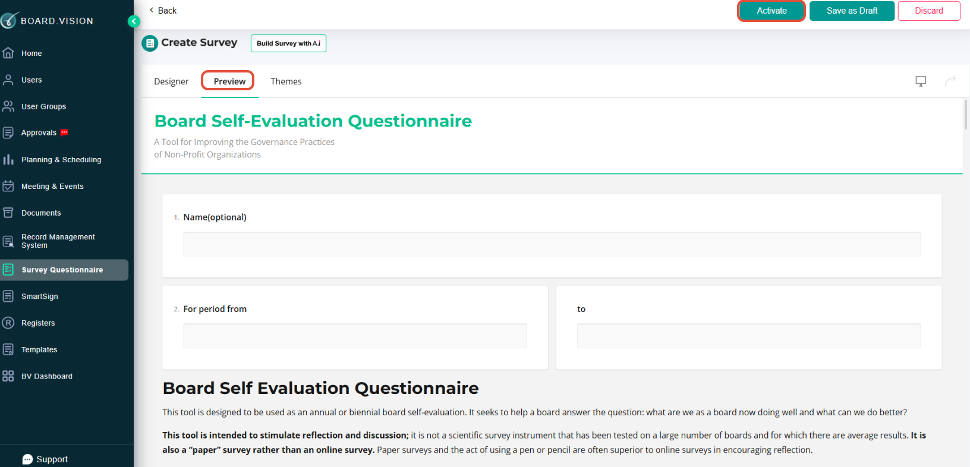Click the 'to' period input field

click(749, 336)
